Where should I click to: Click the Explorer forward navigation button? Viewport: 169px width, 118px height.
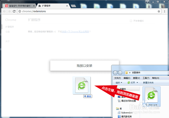120,73
